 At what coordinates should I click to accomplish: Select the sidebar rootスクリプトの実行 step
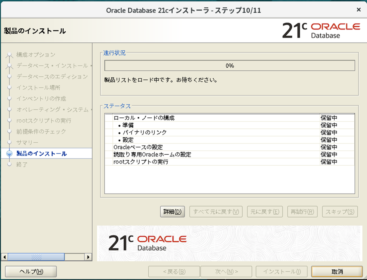tap(44, 121)
